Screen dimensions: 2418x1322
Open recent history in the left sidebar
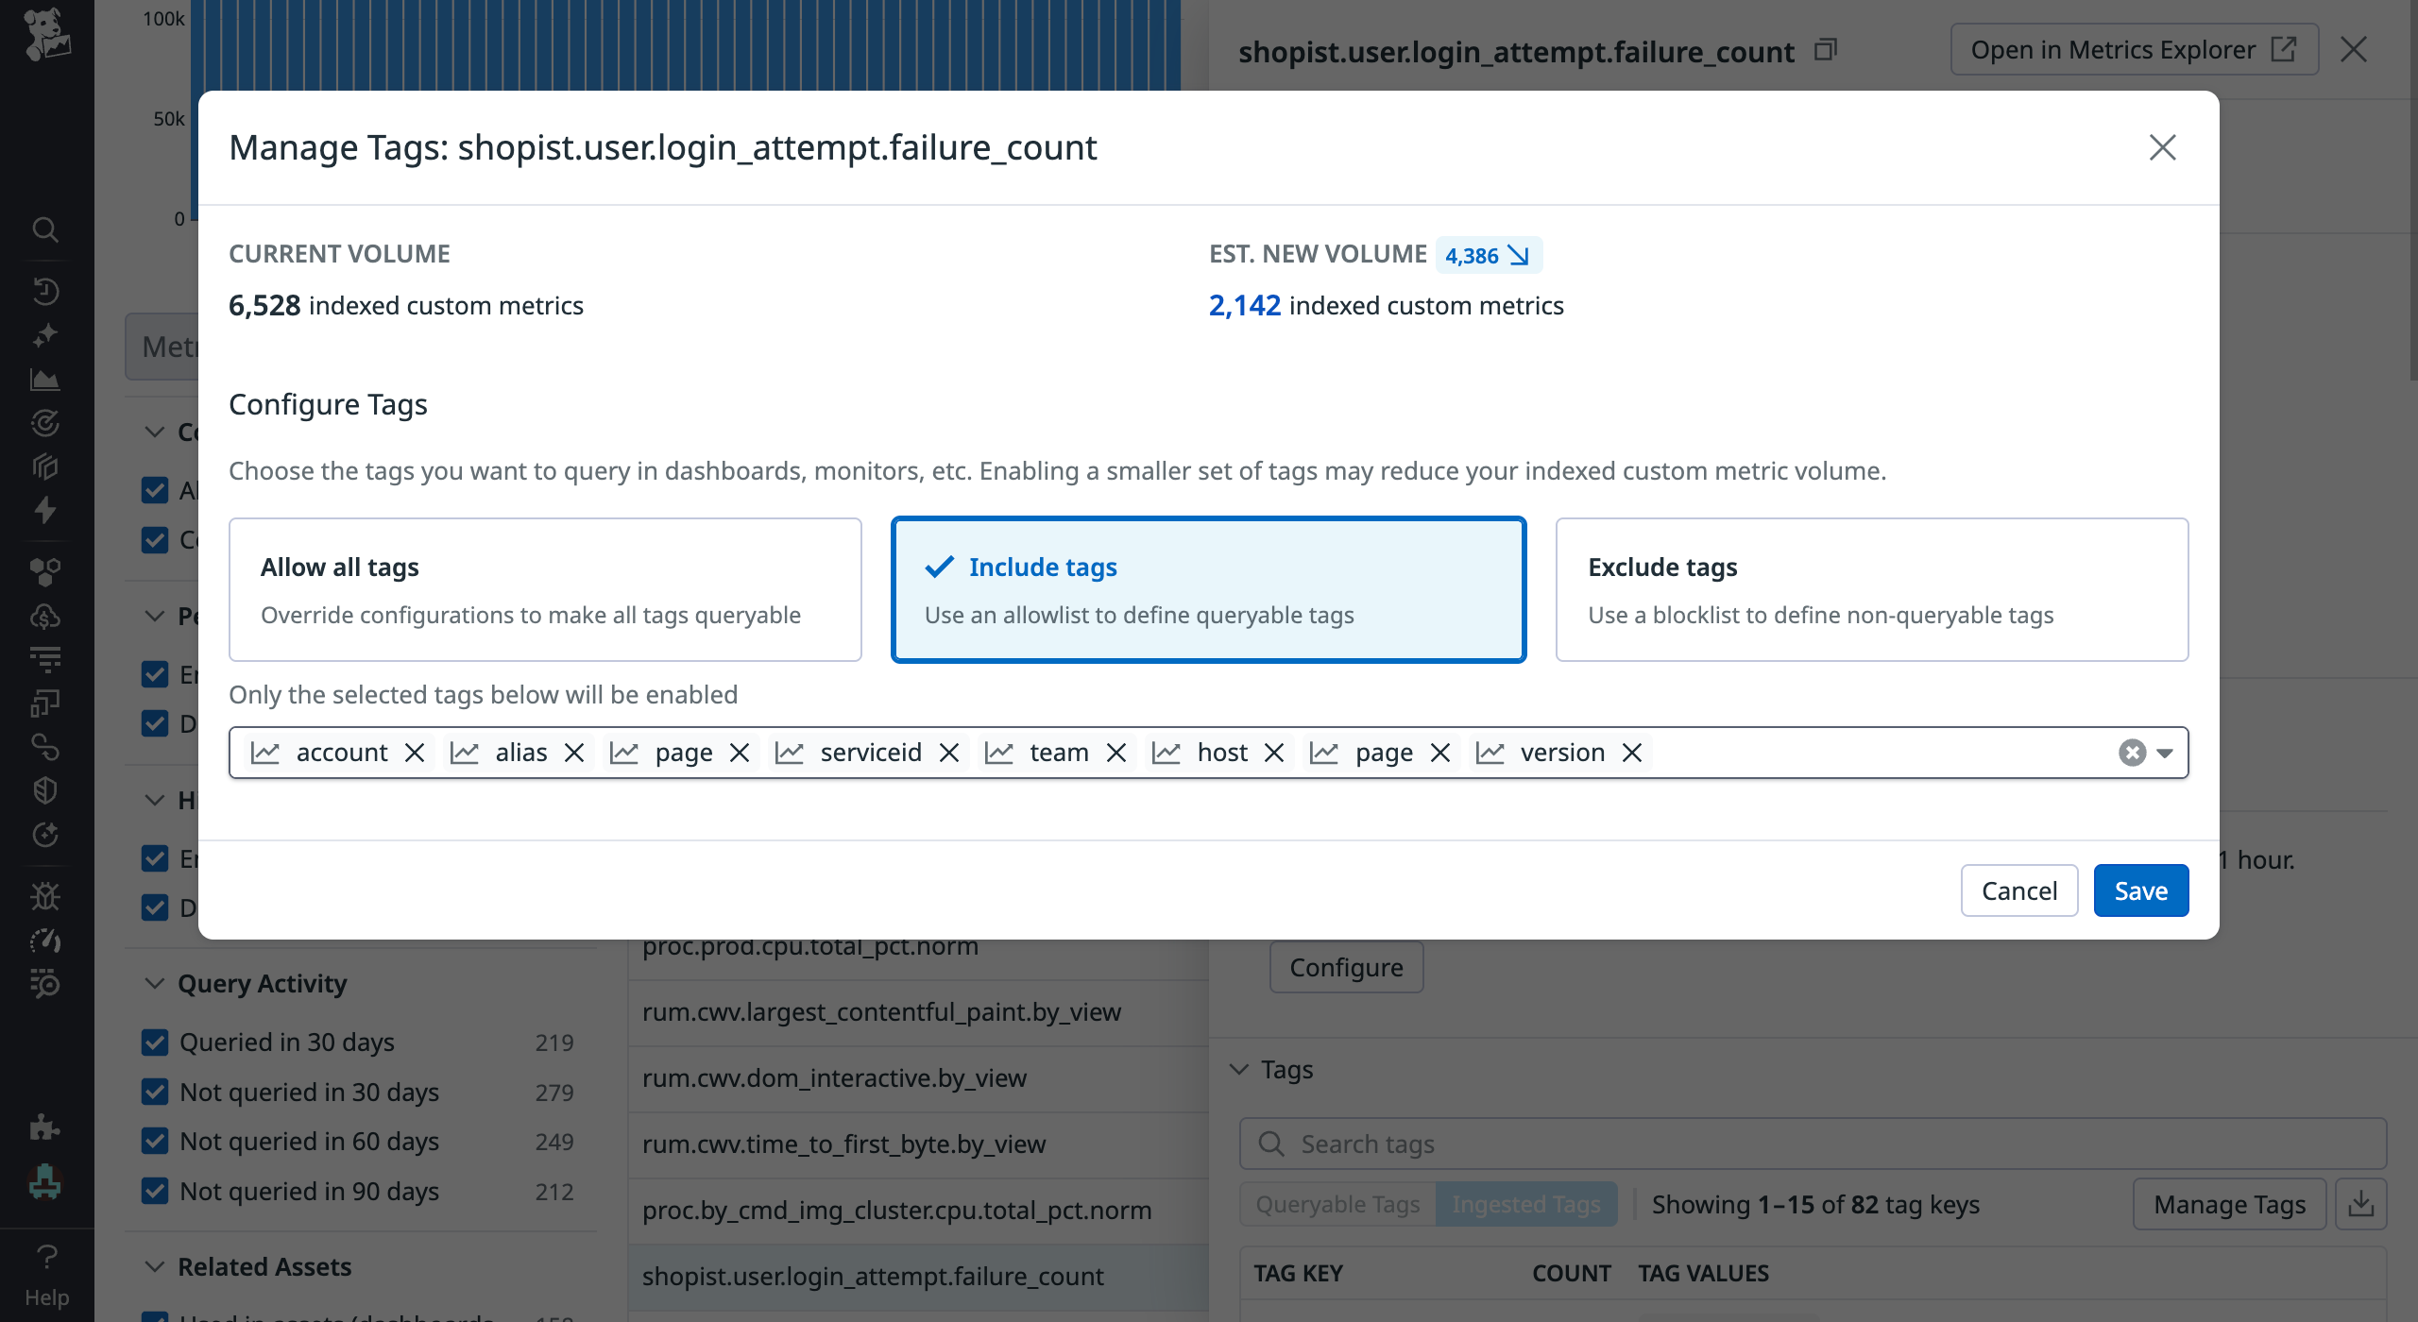point(45,292)
